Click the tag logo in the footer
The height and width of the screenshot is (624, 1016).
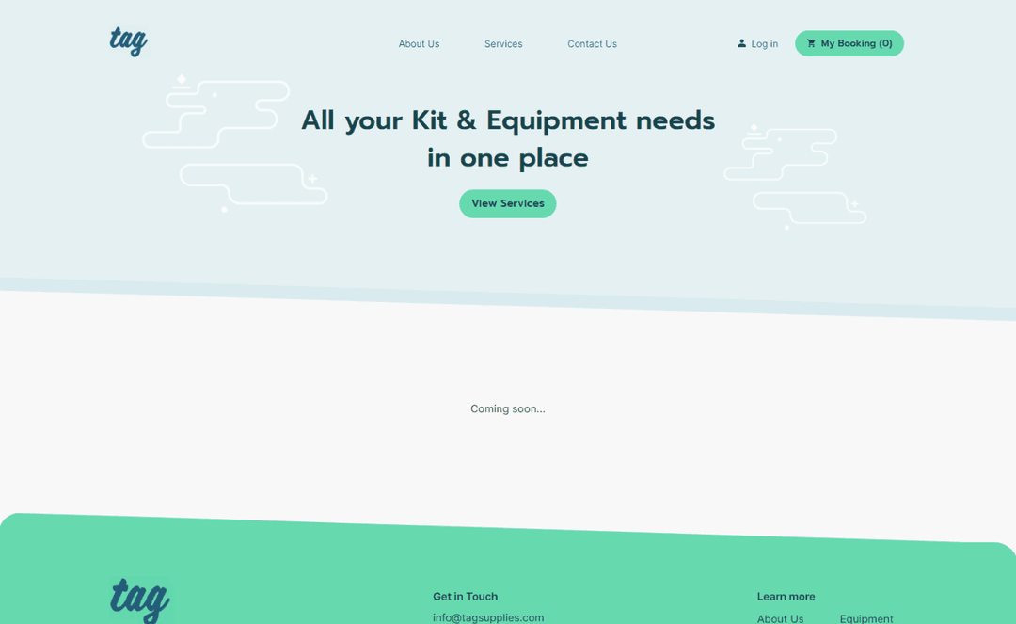click(x=139, y=599)
